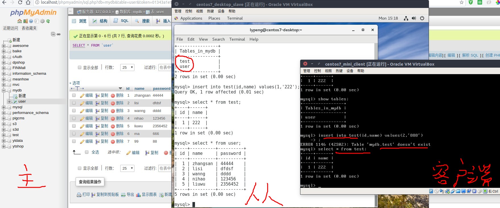Open phpMyAdmin settings gear icon
500x208 pixels.
pyautogui.click(x=42, y=21)
